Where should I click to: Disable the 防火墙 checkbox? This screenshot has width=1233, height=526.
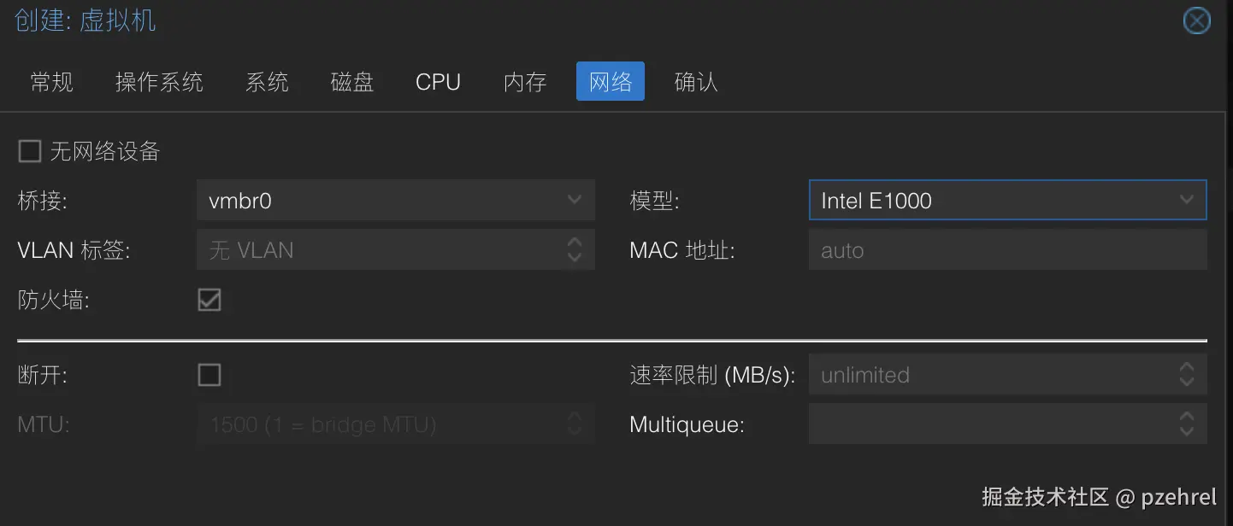tap(209, 300)
